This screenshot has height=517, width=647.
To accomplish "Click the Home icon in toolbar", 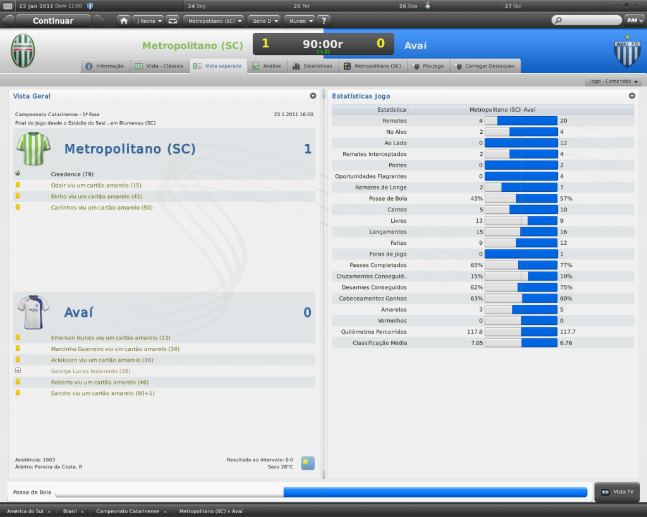I will 124,20.
